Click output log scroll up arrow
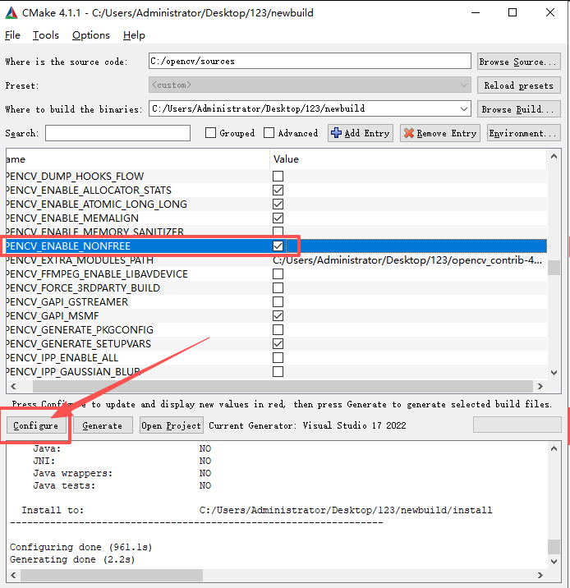 click(x=554, y=448)
